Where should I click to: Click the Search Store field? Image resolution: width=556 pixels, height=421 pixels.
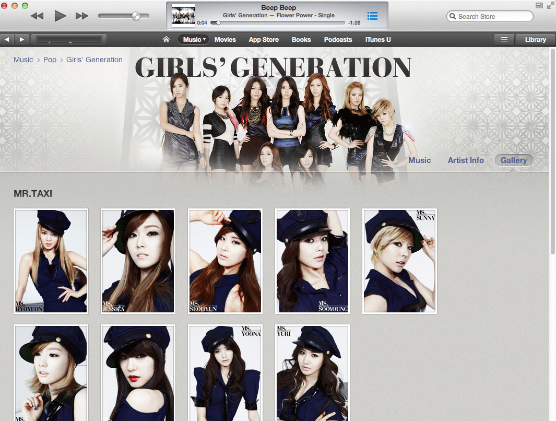click(490, 16)
